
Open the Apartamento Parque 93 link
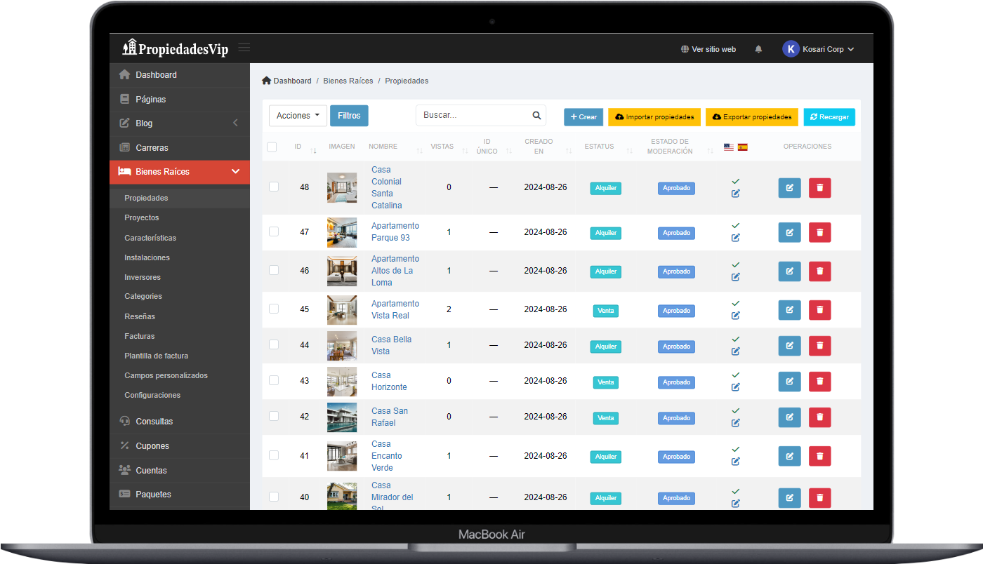pos(395,231)
